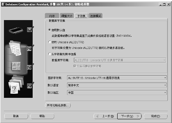The width and height of the screenshot is (172, 123).
Task: Maximize the Database Configuration Assistant window
Action: (164, 4)
